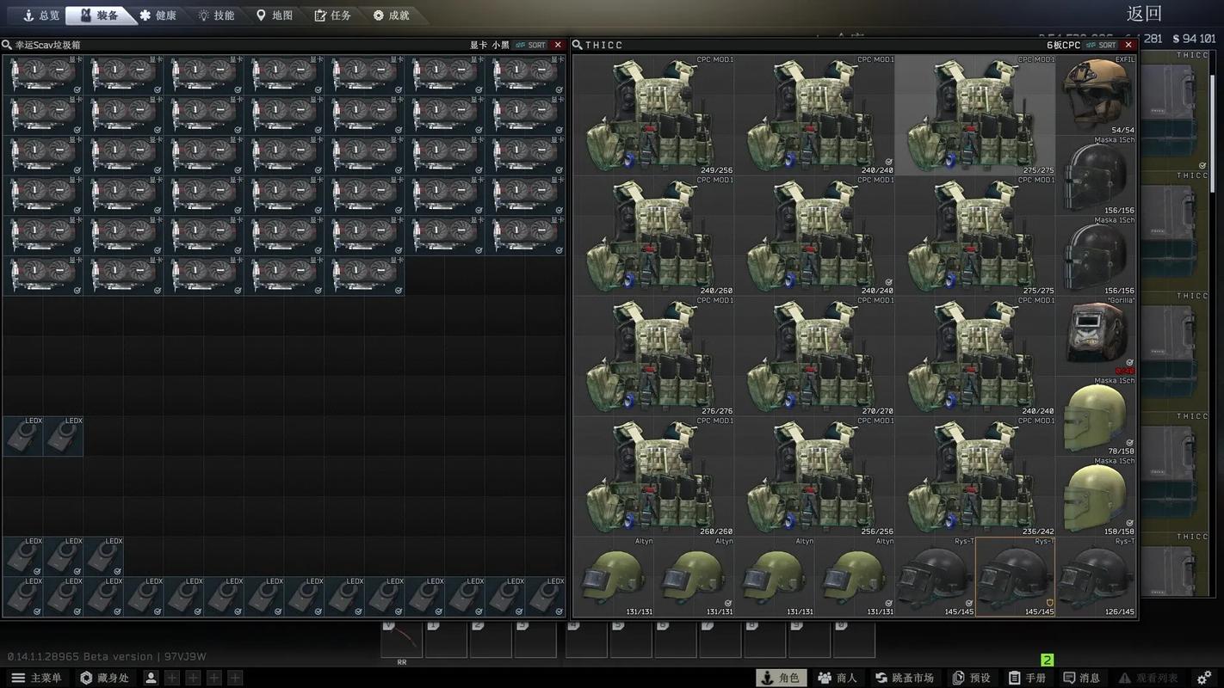Image resolution: width=1224 pixels, height=688 pixels.
Task: Open the 任务 (Tasks) tab
Action: point(332,15)
